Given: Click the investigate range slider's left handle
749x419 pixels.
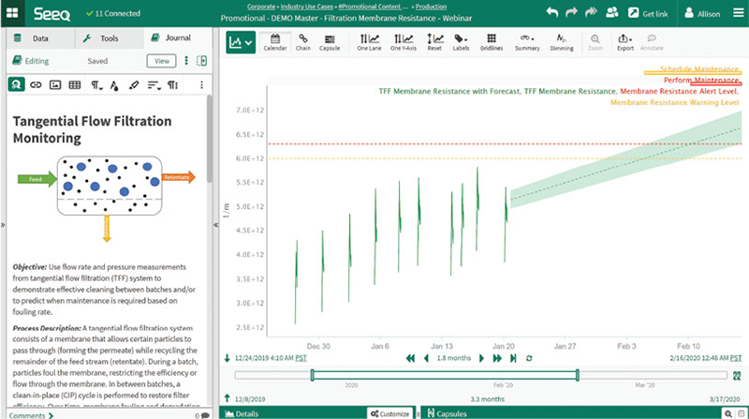Looking at the screenshot, I should tap(312, 375).
